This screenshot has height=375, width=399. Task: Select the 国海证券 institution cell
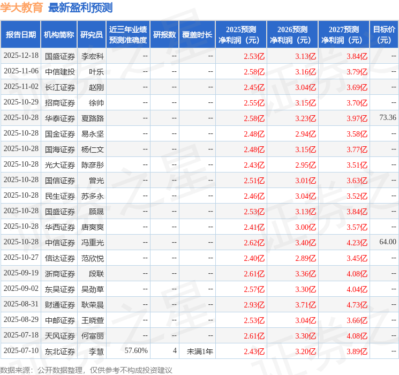click(x=60, y=149)
